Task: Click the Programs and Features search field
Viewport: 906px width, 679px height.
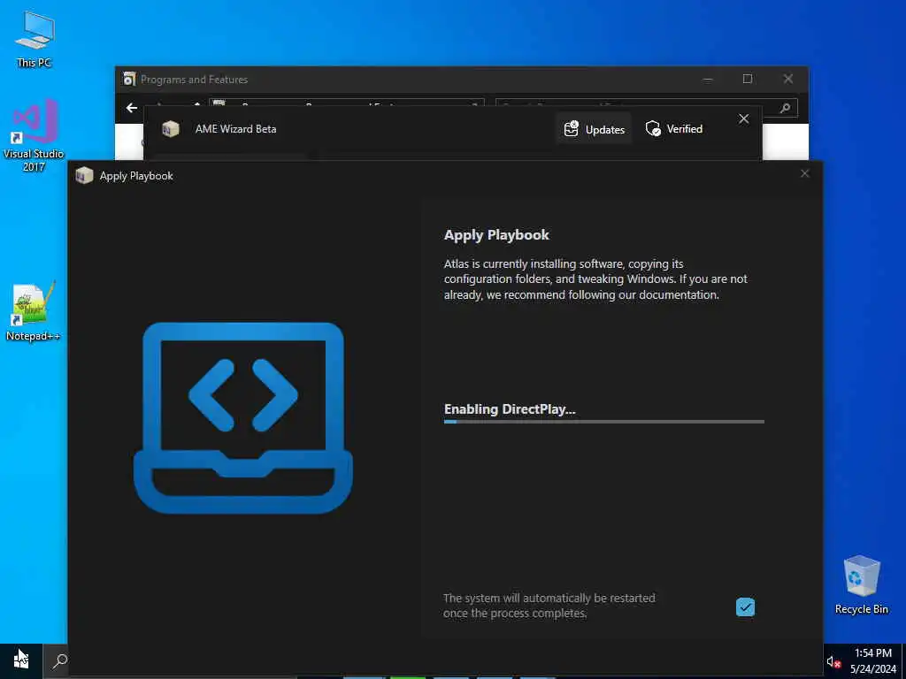Action: [x=646, y=107]
